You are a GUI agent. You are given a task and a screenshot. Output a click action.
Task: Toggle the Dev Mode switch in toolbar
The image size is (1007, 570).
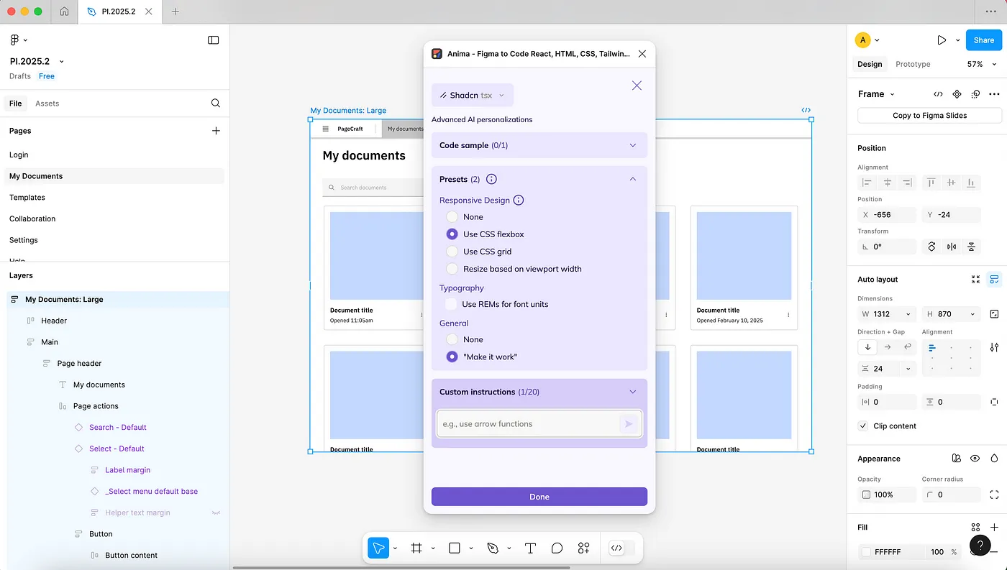coord(622,548)
